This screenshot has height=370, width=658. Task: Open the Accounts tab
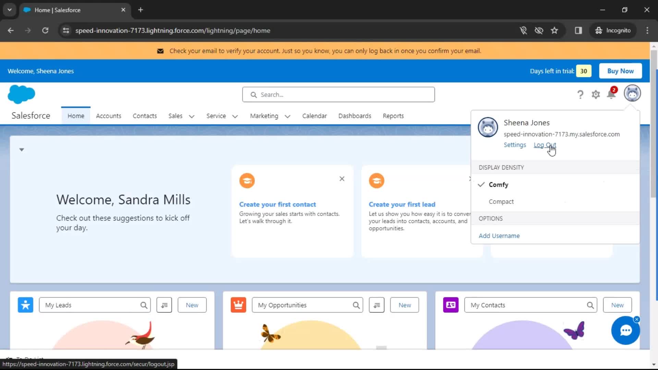[x=109, y=116]
